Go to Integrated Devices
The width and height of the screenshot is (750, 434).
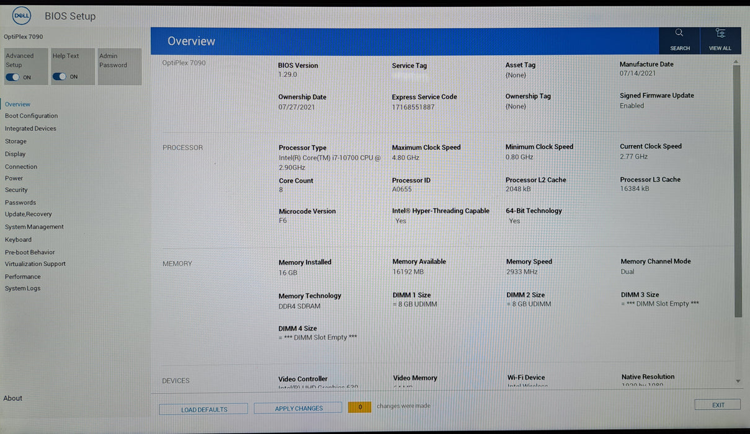(x=30, y=128)
